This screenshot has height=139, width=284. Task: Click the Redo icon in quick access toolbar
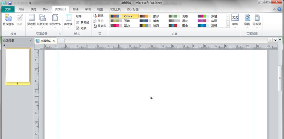pos(23,3)
